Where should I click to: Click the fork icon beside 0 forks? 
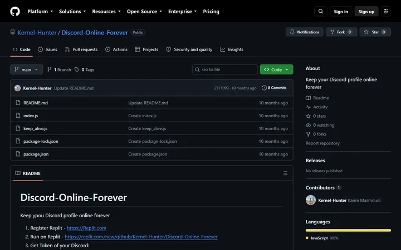pos(308,134)
